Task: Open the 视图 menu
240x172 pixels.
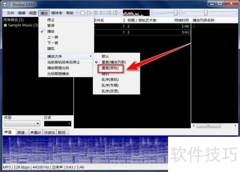Action: [x=33, y=13]
